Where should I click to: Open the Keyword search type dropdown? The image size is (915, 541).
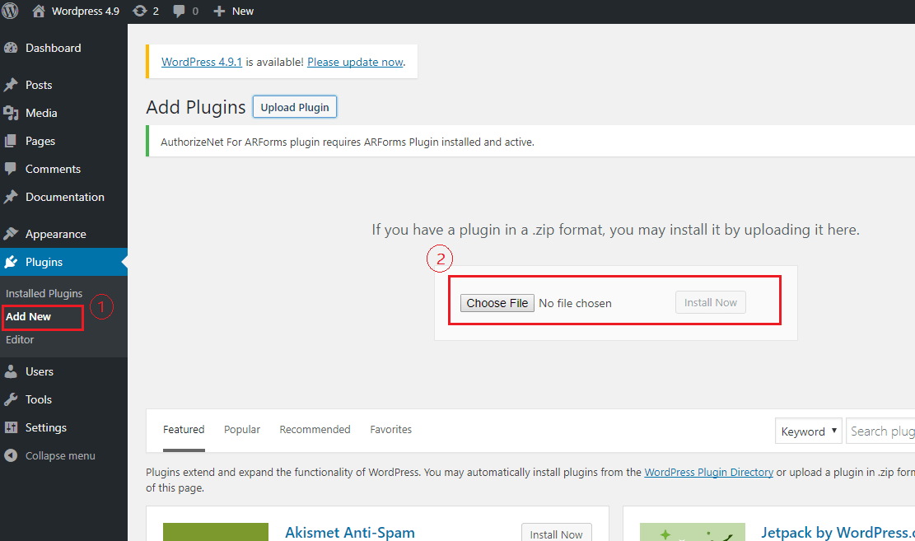pyautogui.click(x=808, y=431)
